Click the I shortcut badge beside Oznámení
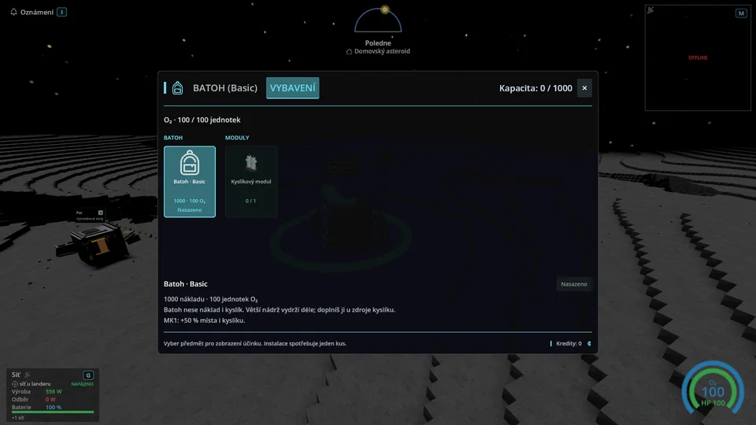 [61, 12]
